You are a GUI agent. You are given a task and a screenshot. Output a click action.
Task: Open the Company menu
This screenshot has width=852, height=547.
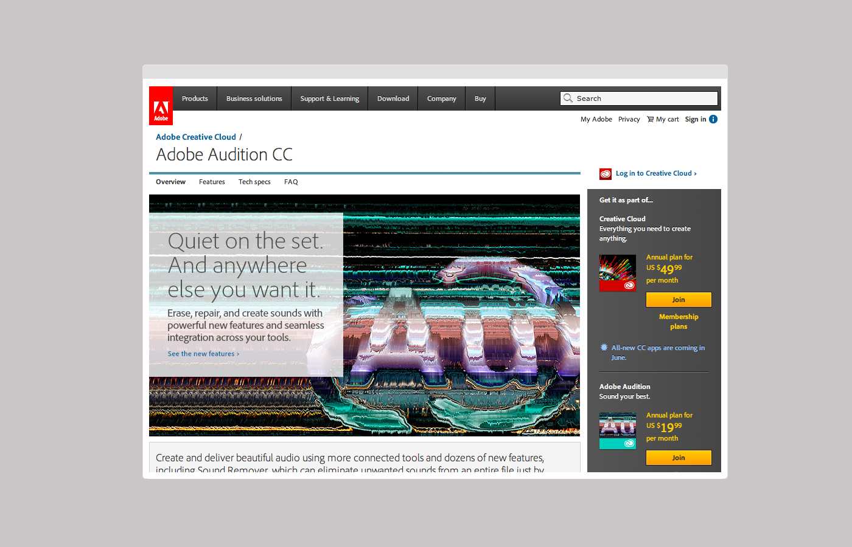click(x=442, y=98)
